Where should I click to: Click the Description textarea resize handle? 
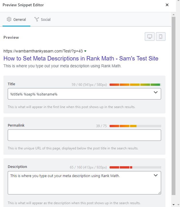click(x=159, y=192)
